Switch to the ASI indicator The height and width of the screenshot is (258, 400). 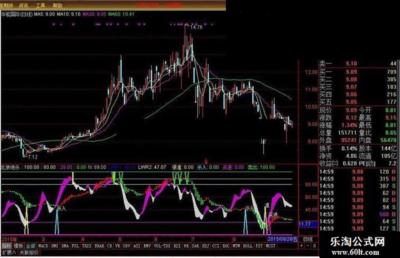pos(137,246)
